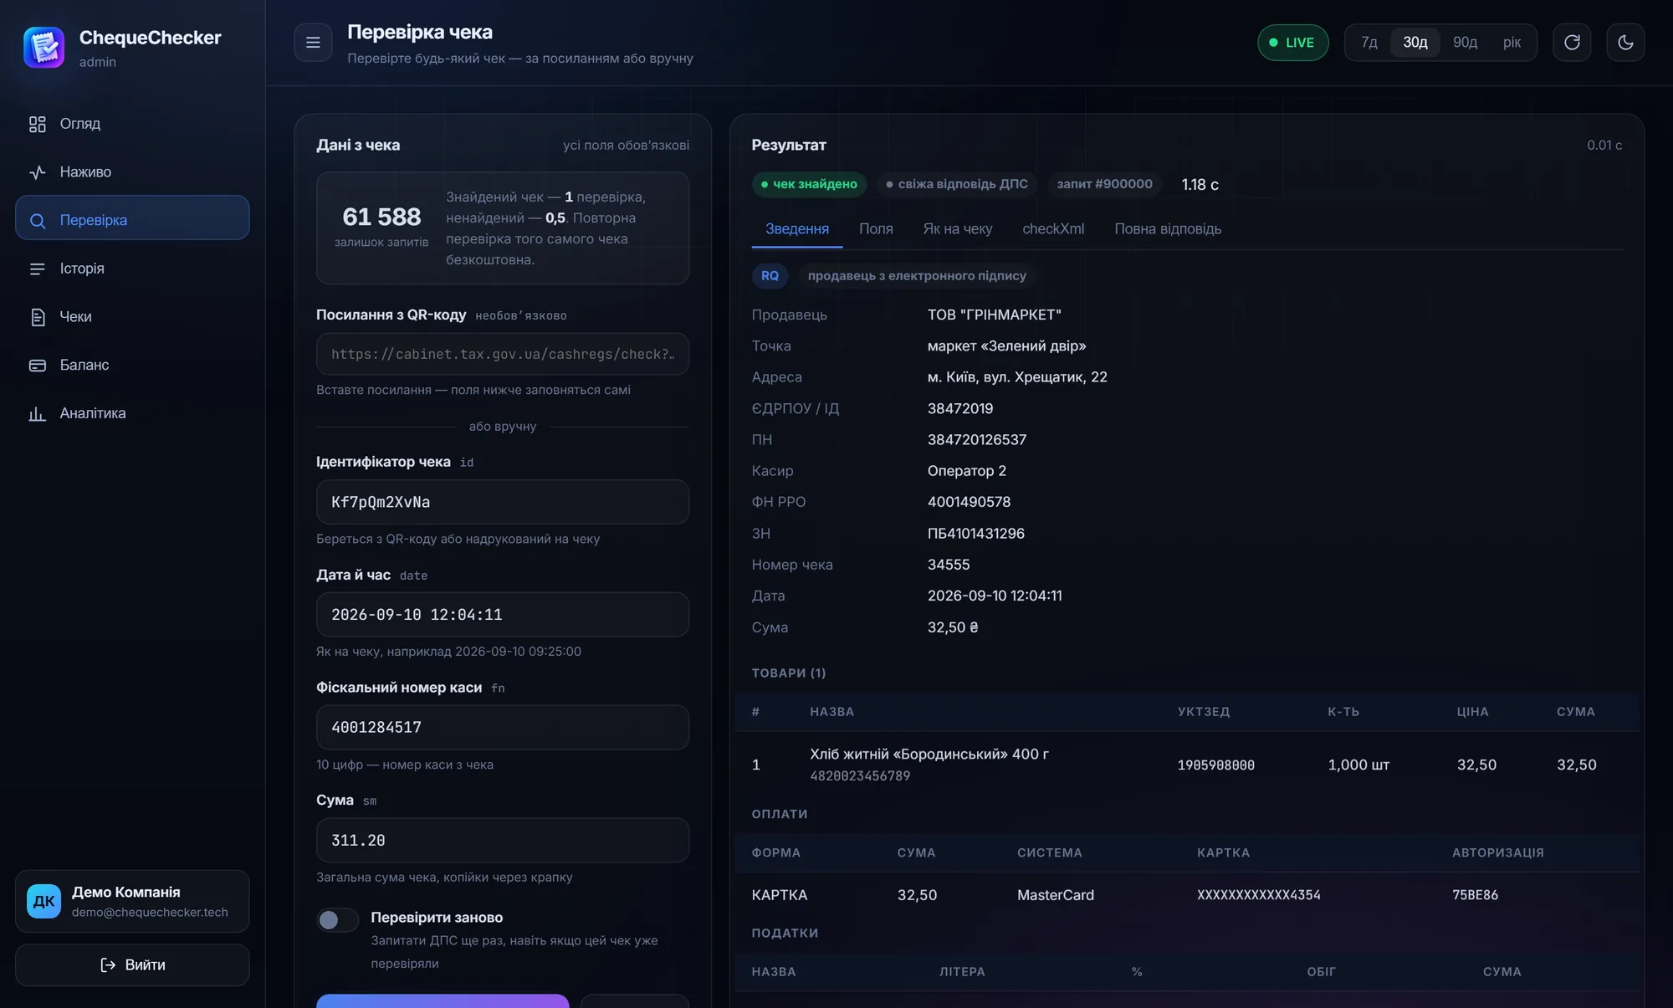Image resolution: width=1673 pixels, height=1008 pixels.
Task: Click the Ідентифікатор чека field Kf7pQm2XvNa
Action: pos(503,502)
